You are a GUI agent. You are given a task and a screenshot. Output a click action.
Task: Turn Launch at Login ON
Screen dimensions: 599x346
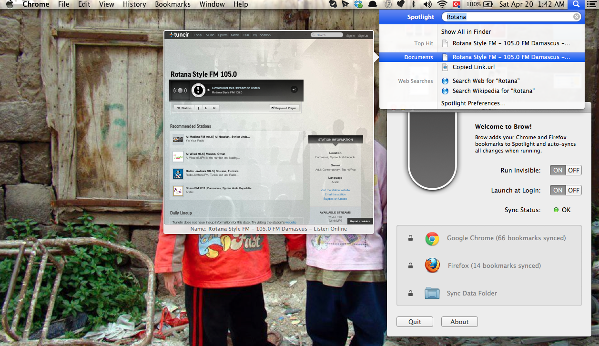[x=558, y=190]
